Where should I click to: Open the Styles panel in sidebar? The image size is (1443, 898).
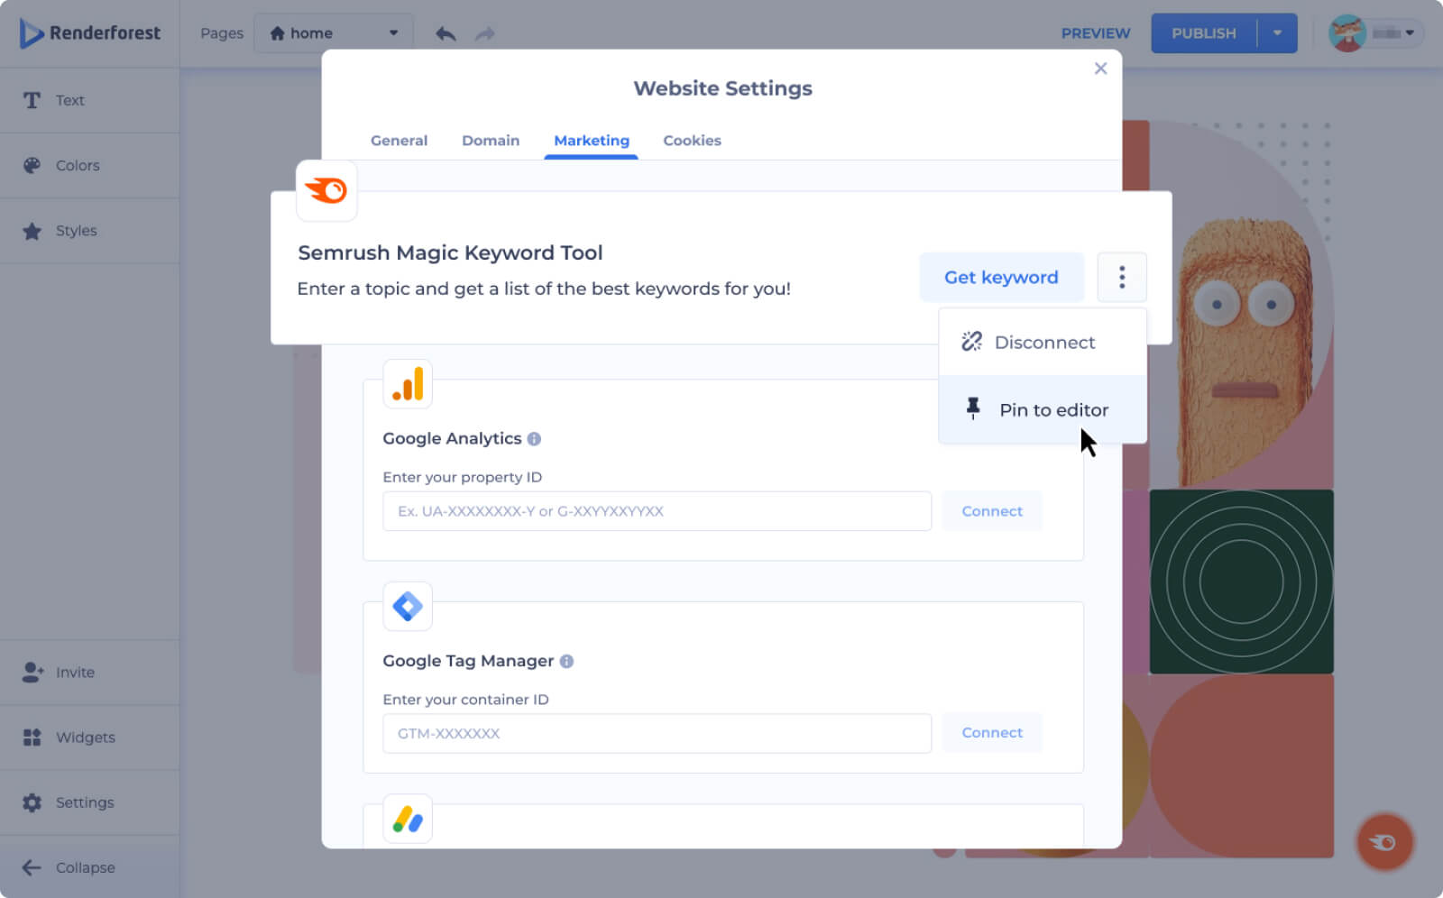[76, 231]
